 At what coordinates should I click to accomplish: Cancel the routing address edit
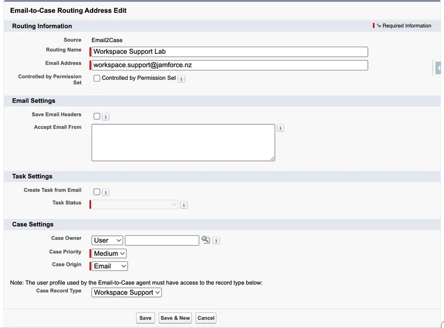(206, 318)
